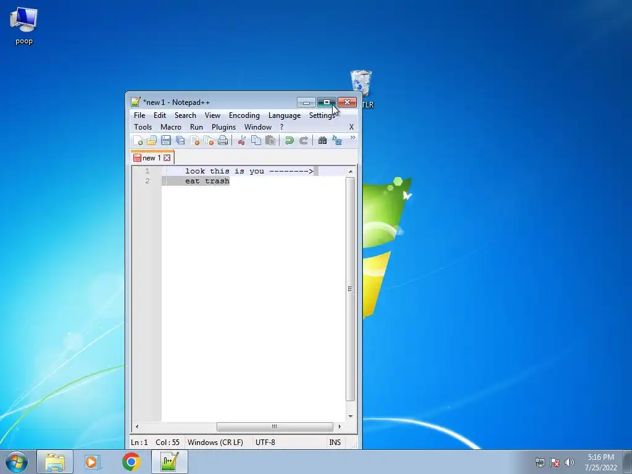This screenshot has width=632, height=474.
Task: Open the Tools menu
Action: (143, 127)
